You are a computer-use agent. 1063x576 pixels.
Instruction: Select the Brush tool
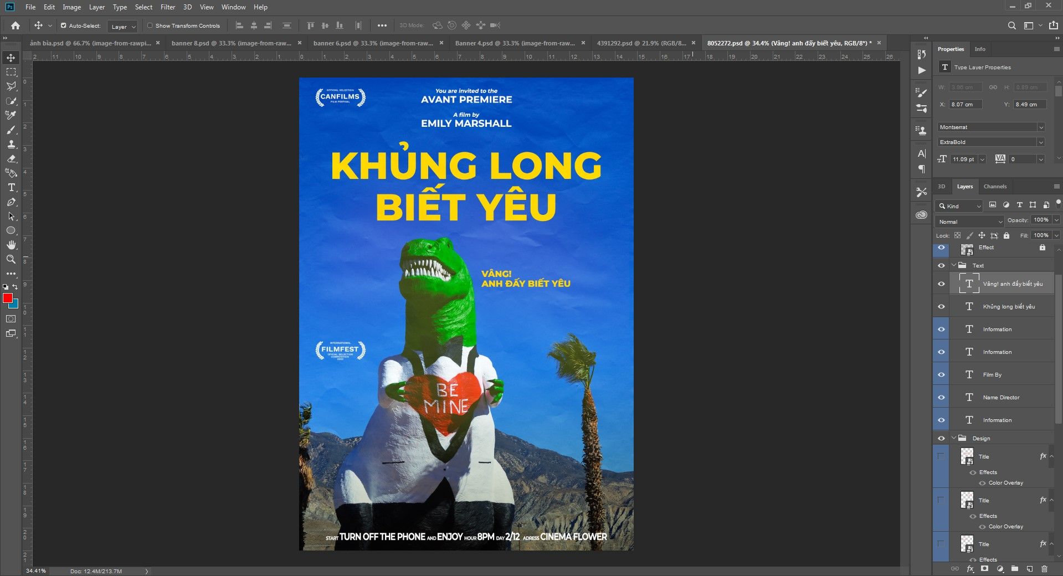pos(11,130)
